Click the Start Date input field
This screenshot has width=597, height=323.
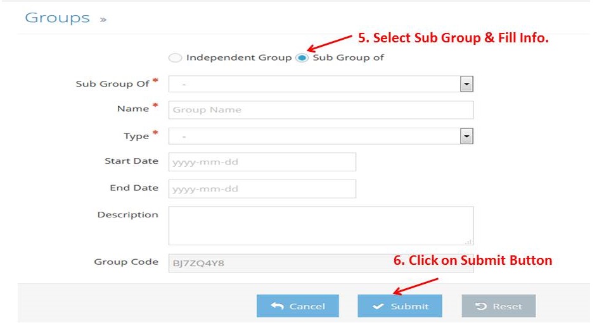[262, 162]
